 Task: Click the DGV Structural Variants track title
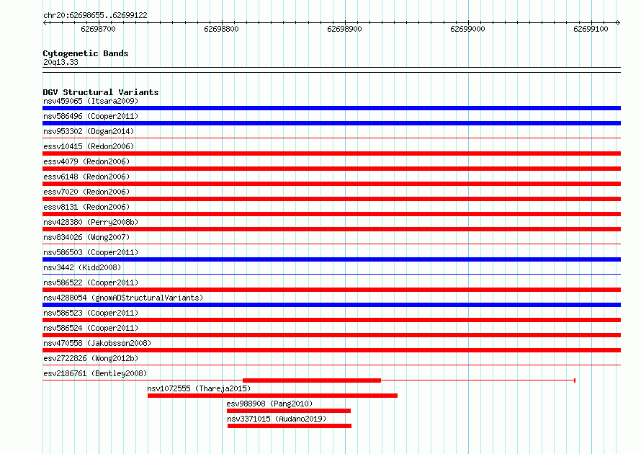pos(101,92)
